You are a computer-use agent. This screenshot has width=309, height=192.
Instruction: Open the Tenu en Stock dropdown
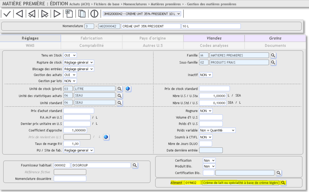point(70,55)
